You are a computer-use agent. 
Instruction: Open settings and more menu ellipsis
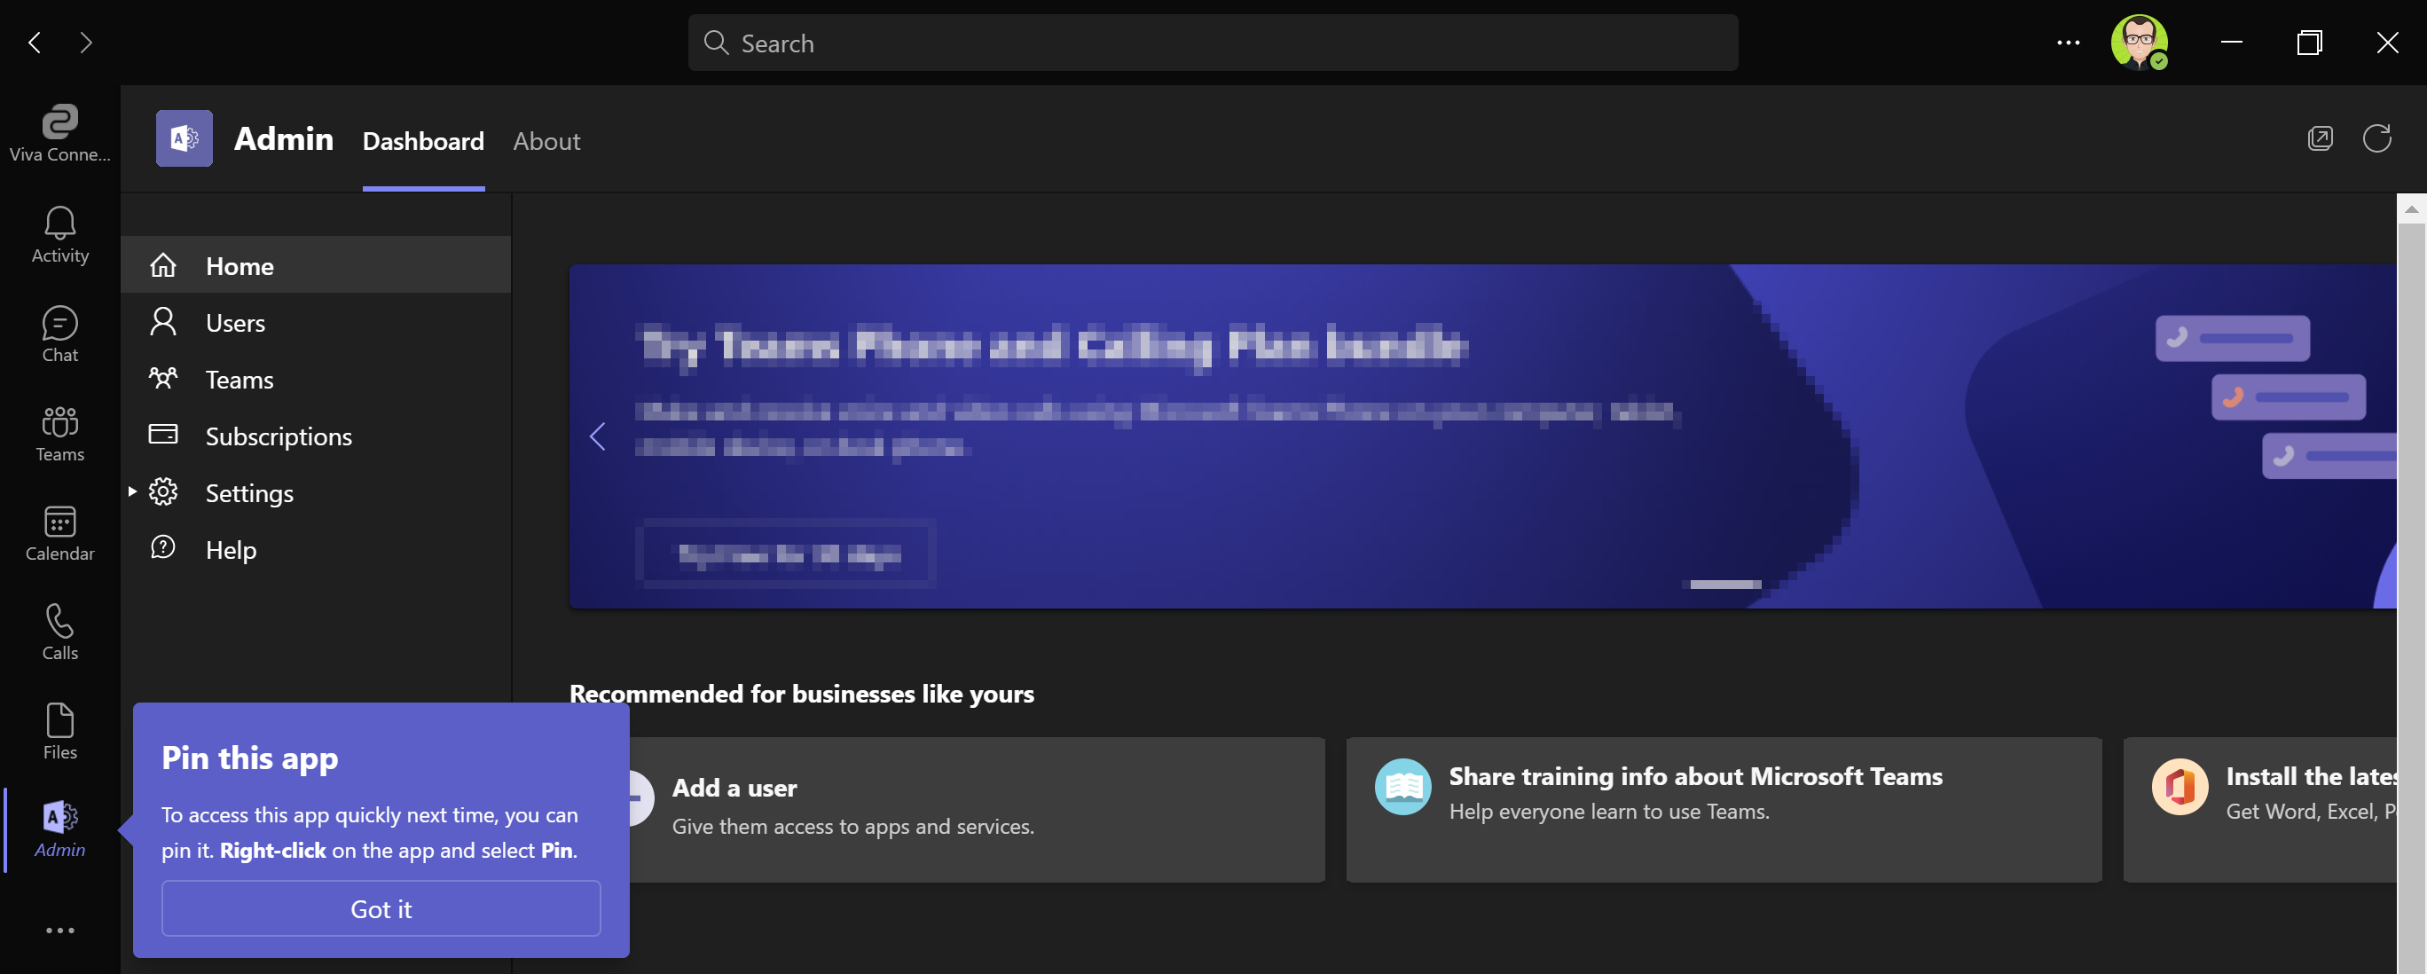(x=2068, y=43)
